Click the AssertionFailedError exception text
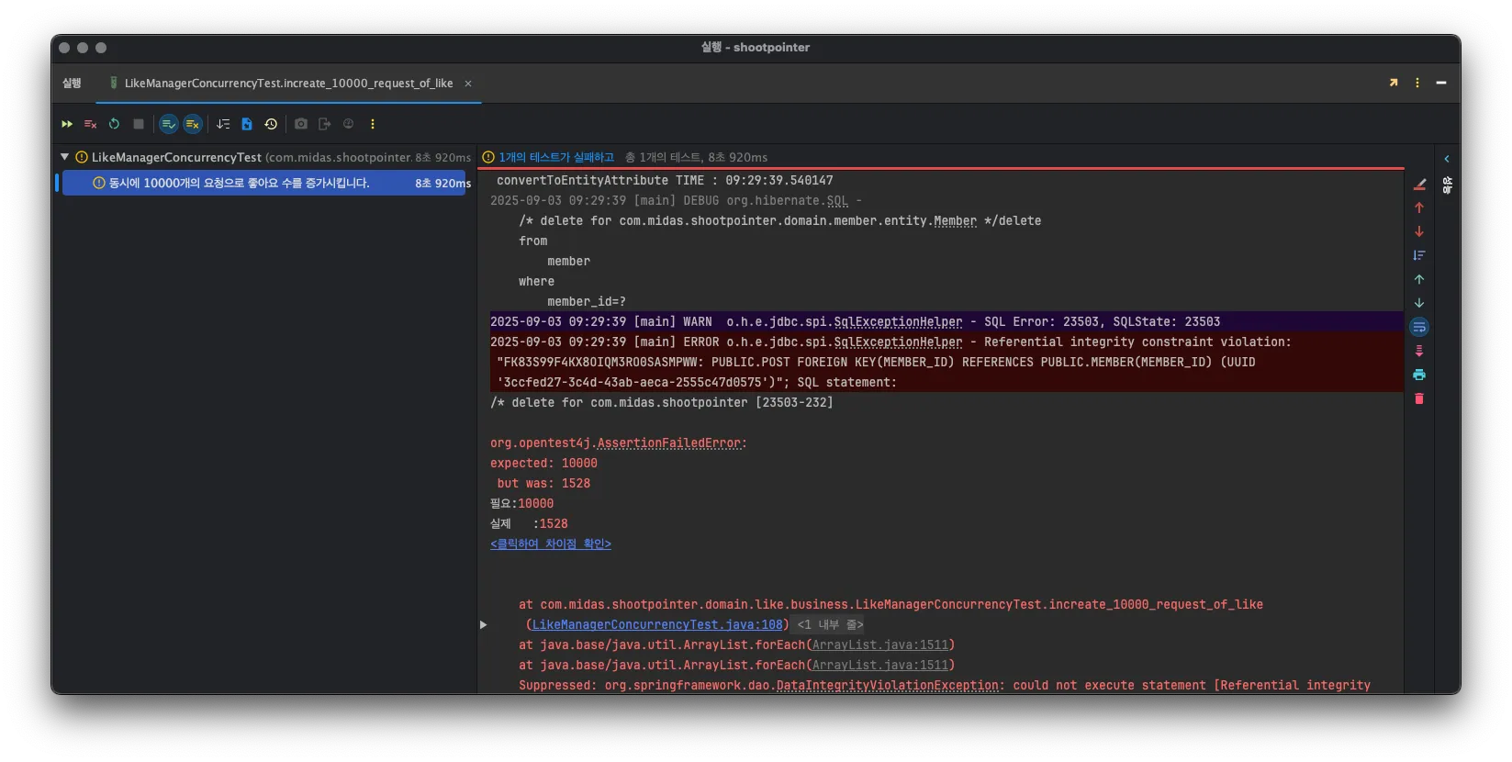 [668, 443]
